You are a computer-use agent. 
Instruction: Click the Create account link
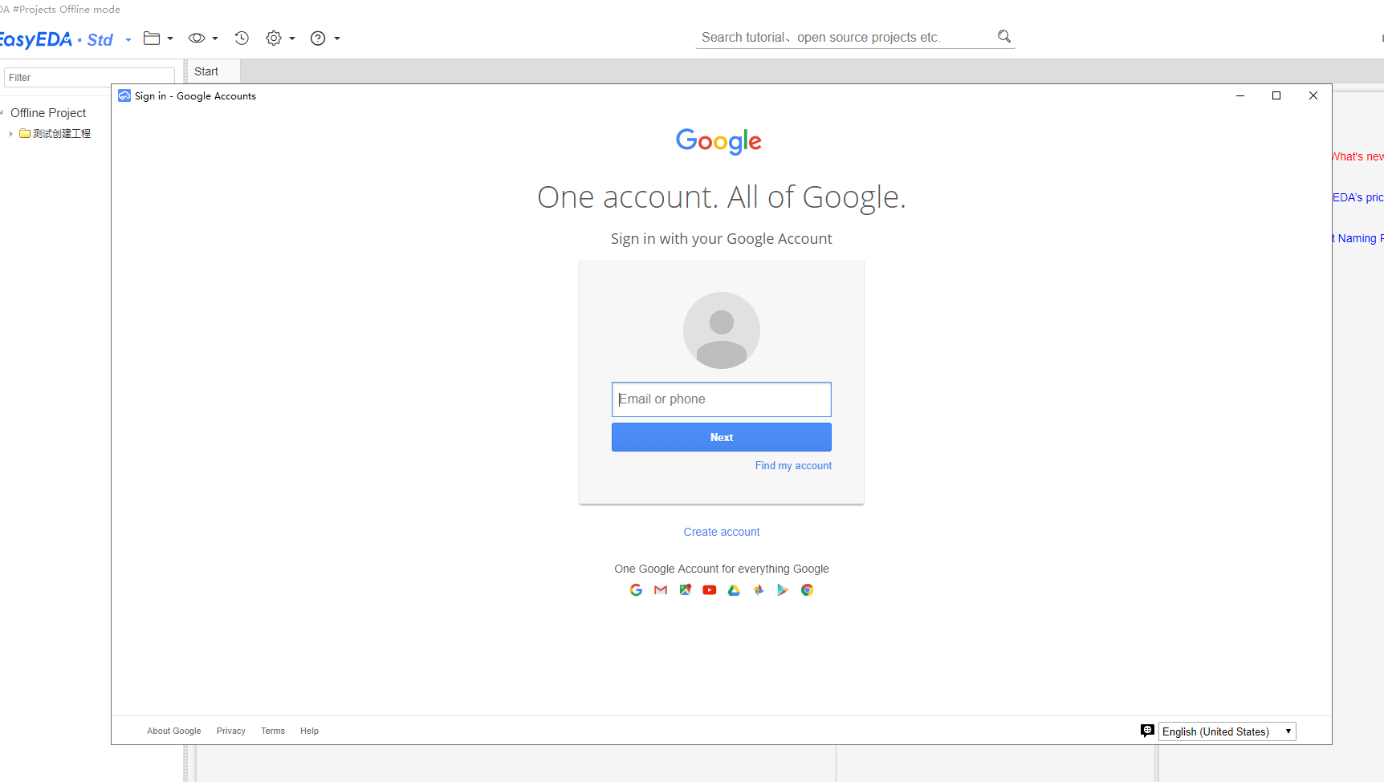721,532
